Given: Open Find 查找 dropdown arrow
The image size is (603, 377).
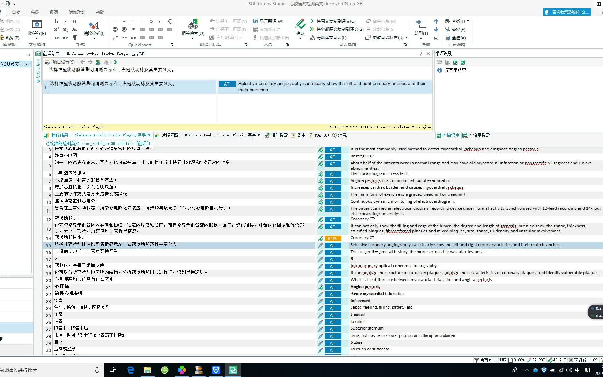Looking at the screenshot, I should (x=468, y=21).
